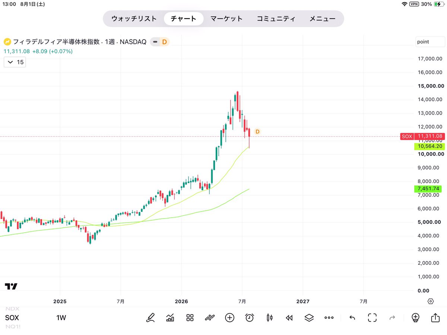Viewport: 447px width, 335px height.
Task: Undo last action arrow
Action: point(352,318)
